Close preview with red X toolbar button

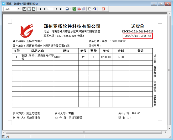[103, 9]
